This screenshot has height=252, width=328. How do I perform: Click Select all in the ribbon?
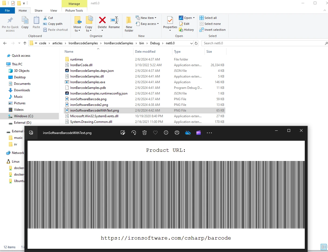(208, 18)
